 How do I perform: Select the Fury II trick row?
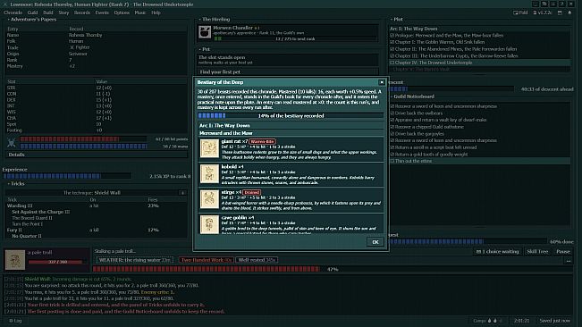pos(97,231)
